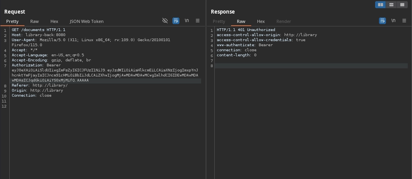Open the Render tab in the Response panel
The image size is (412, 179).
click(283, 21)
